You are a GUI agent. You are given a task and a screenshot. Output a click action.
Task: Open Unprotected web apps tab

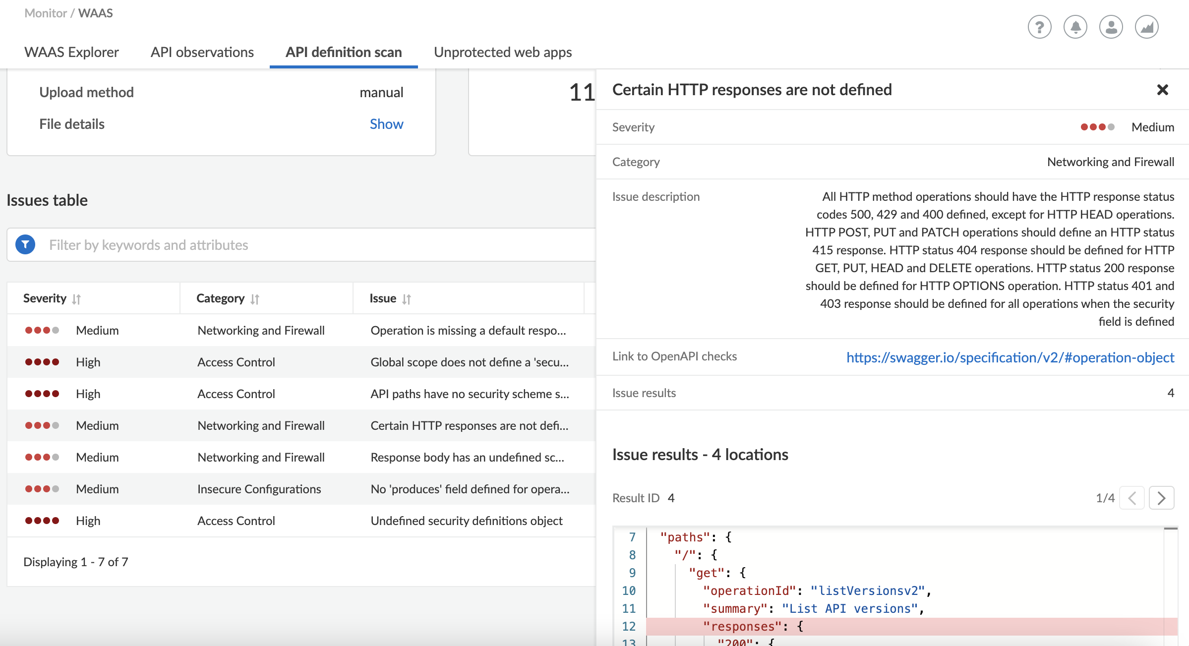point(503,52)
